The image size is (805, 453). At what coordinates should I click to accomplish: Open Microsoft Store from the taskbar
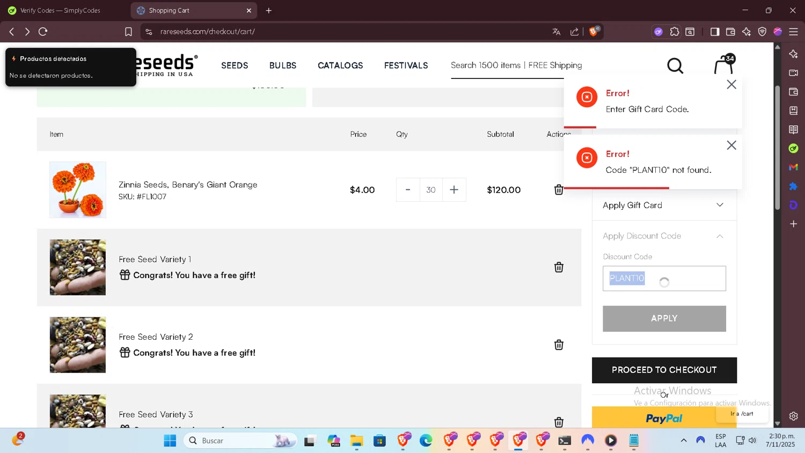pos(380,441)
